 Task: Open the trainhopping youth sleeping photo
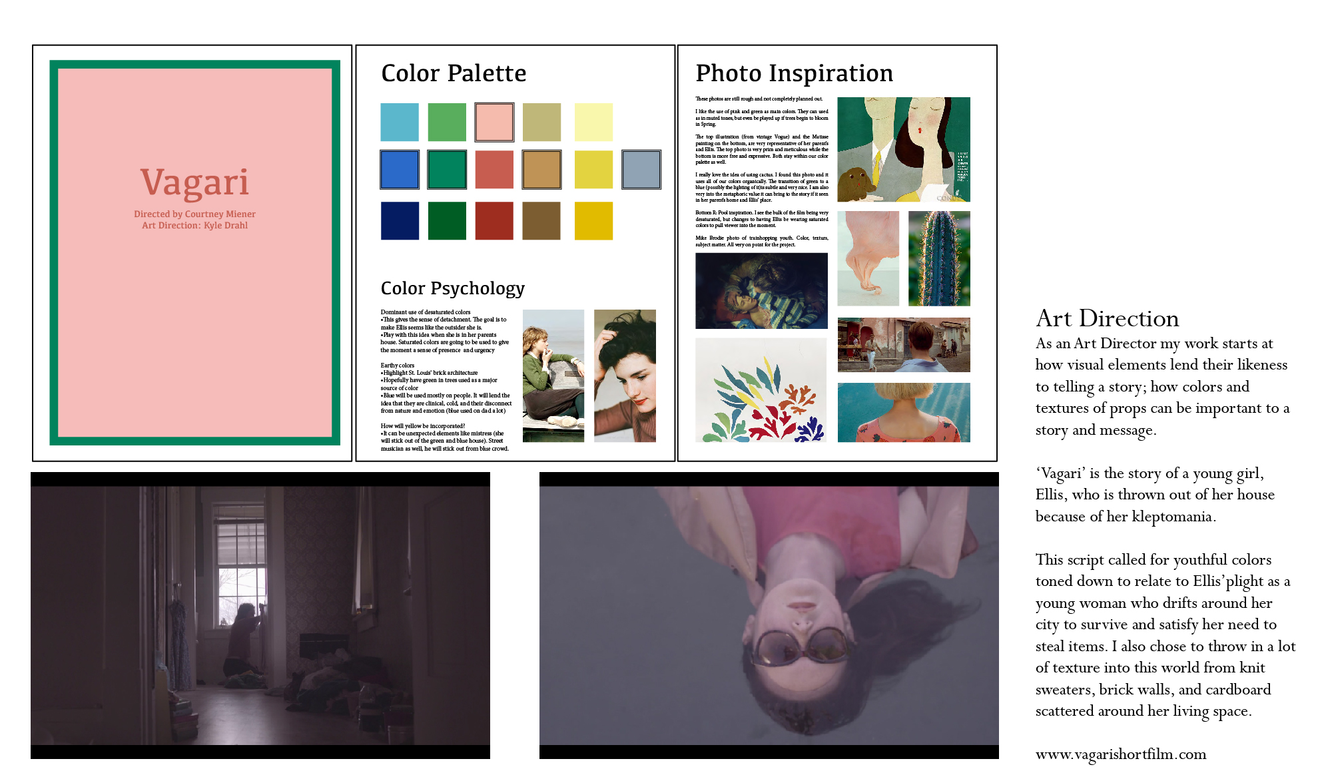(x=761, y=291)
